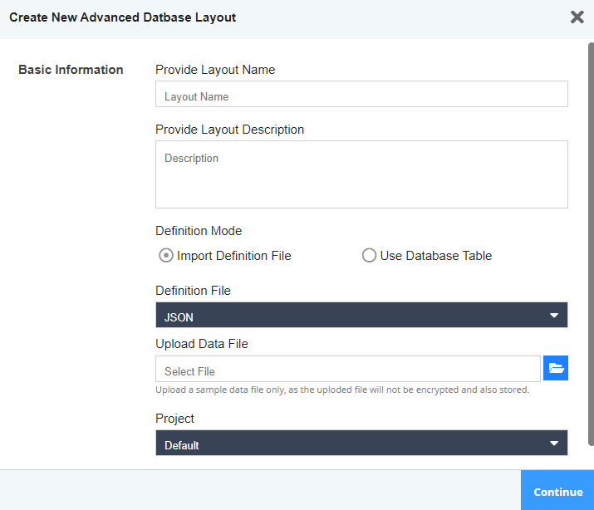Viewport: 594px width, 510px height.
Task: Select the Import Definition File radio button
Action: (166, 256)
